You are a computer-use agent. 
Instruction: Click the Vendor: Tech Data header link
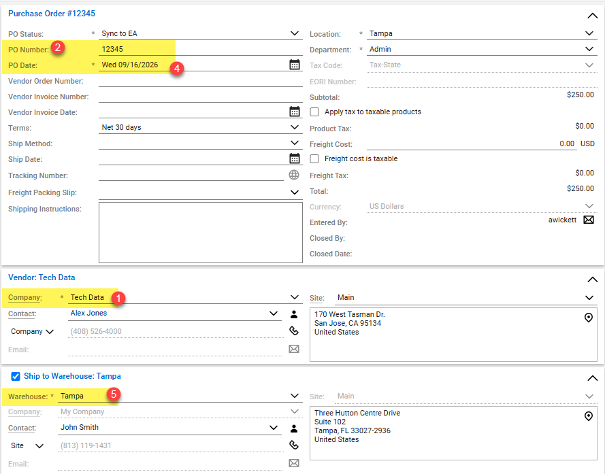42,277
